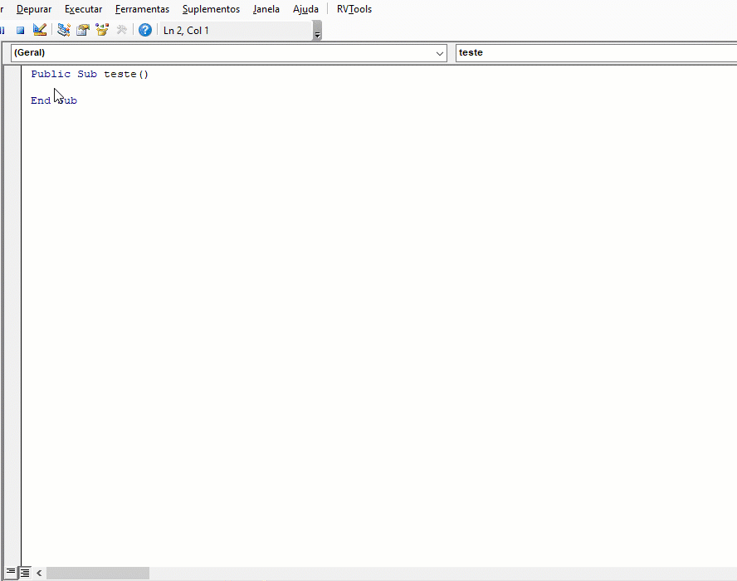Open the Executar menu
The width and height of the screenshot is (737, 581).
pyautogui.click(x=83, y=9)
